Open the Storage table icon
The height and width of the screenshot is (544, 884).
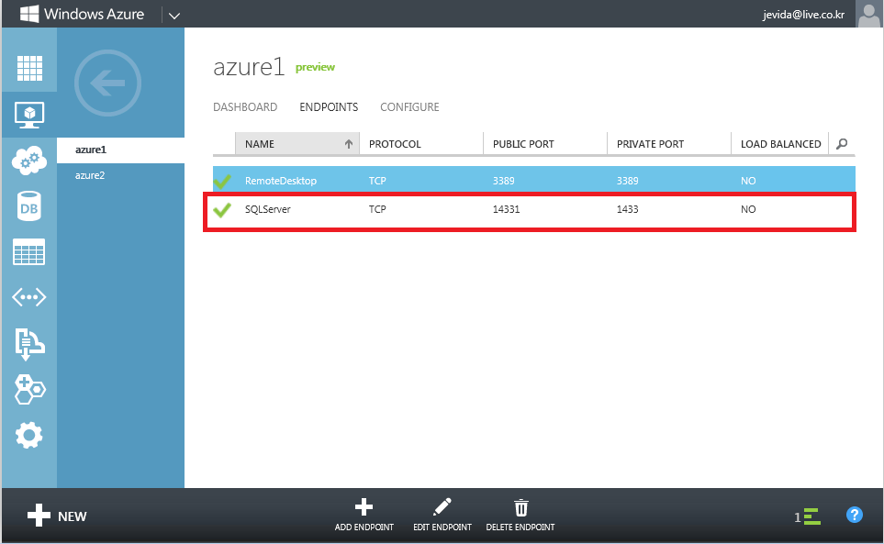[x=29, y=251]
